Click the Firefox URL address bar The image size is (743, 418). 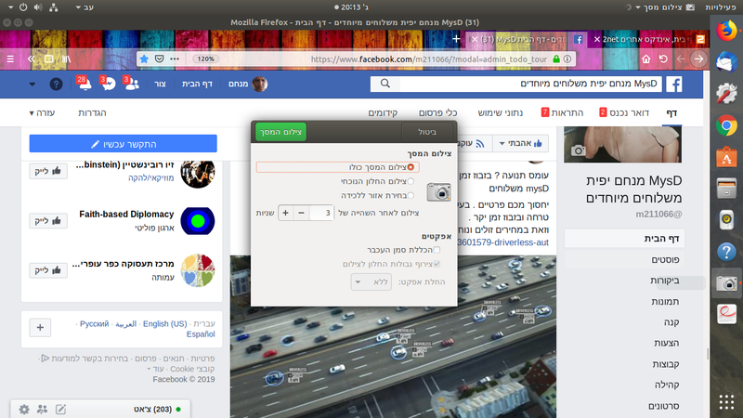pyautogui.click(x=429, y=59)
